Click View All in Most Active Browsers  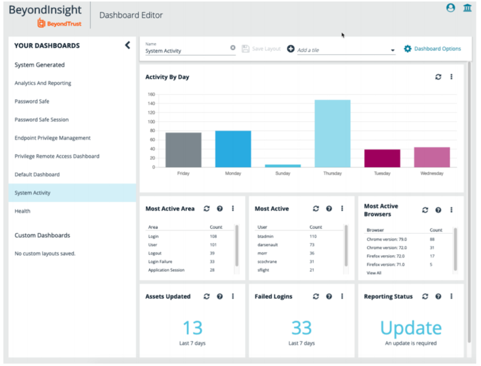coord(373,273)
